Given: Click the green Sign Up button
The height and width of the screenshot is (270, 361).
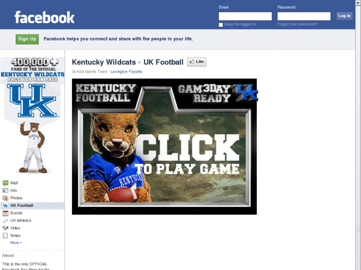Looking at the screenshot, I should tap(27, 39).
